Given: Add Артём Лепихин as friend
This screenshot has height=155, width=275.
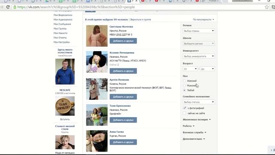Looking at the screenshot, I should pos(123,96).
